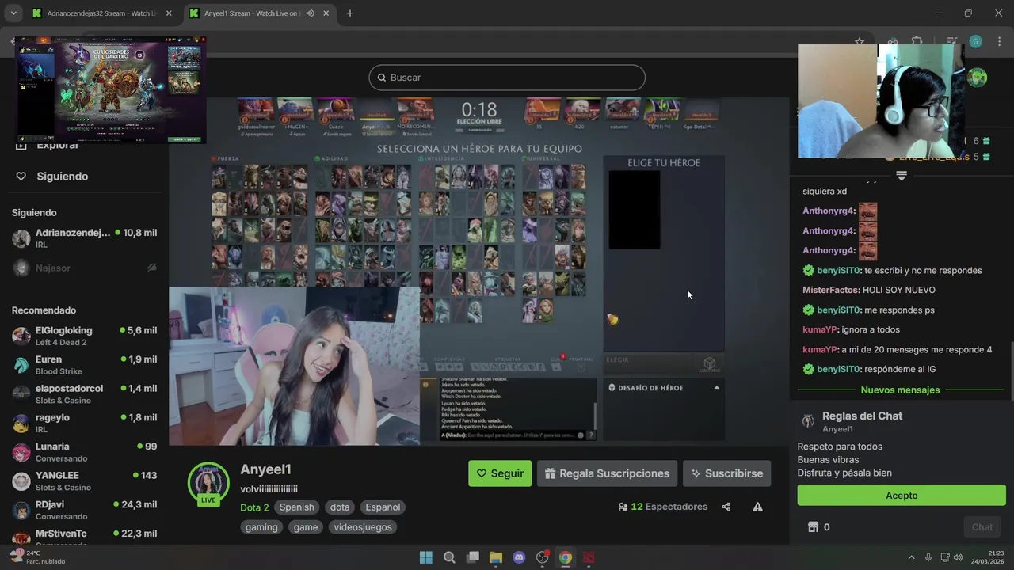Mute the Anyeel1 Stream tab audio icon
The height and width of the screenshot is (570, 1014).
[310, 13]
